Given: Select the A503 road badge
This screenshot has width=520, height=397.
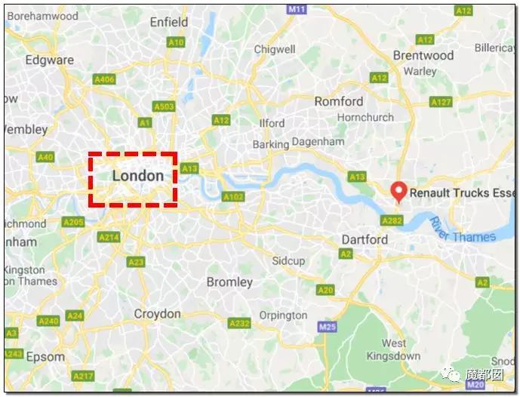Looking at the screenshot, I should [x=165, y=106].
